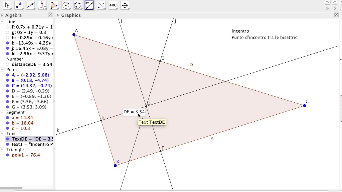Click point F on side a

coord(161,151)
